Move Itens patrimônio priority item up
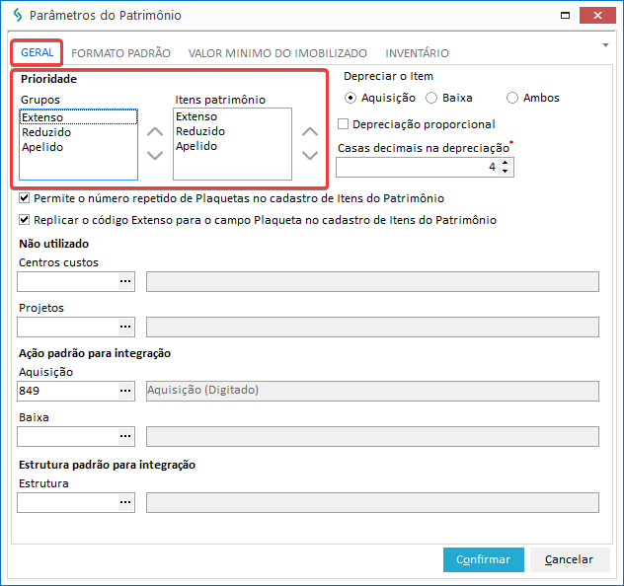This screenshot has height=586, width=624. [309, 131]
